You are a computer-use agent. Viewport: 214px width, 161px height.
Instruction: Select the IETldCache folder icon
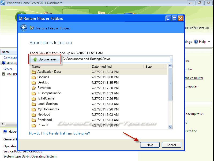coord(33,99)
